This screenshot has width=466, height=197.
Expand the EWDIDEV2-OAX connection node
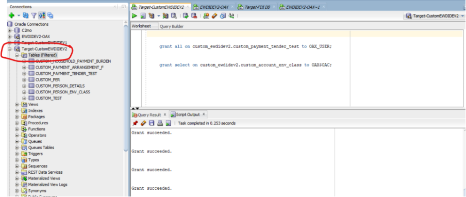10,37
